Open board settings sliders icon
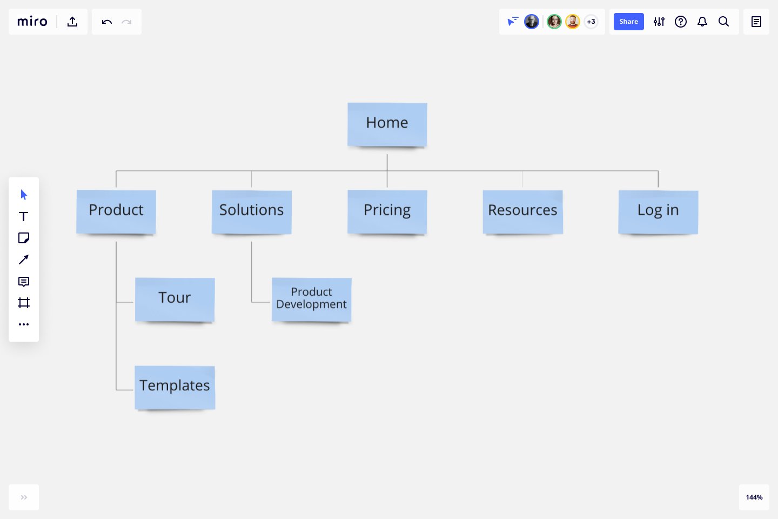Image resolution: width=778 pixels, height=519 pixels. [x=659, y=22]
